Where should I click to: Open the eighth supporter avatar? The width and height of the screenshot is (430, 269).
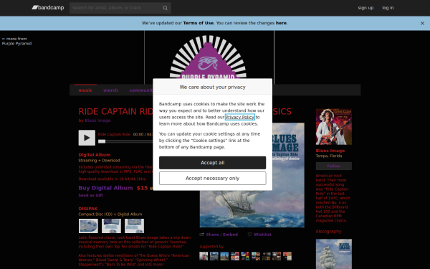[x=277, y=256]
